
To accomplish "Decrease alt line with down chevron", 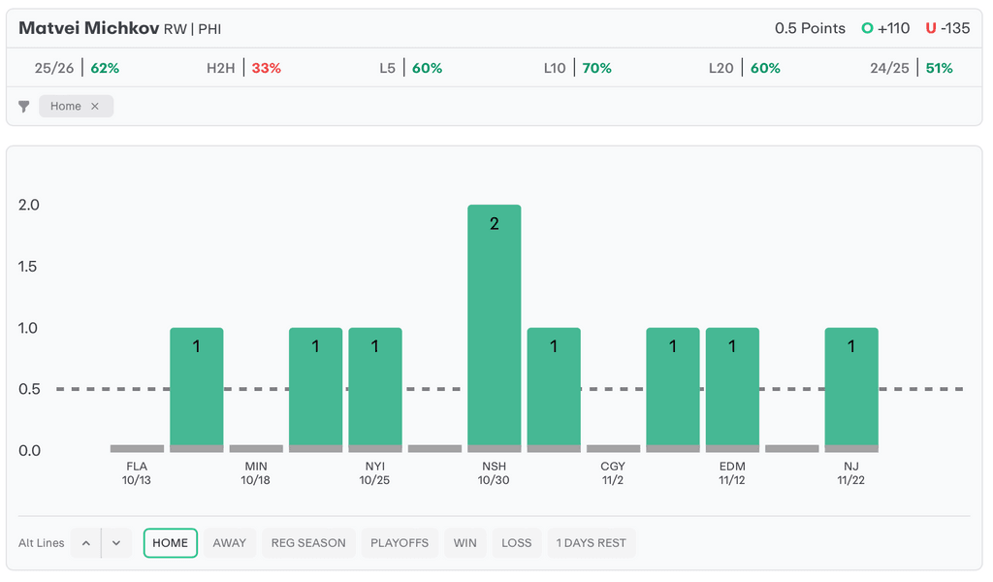I will click(115, 543).
